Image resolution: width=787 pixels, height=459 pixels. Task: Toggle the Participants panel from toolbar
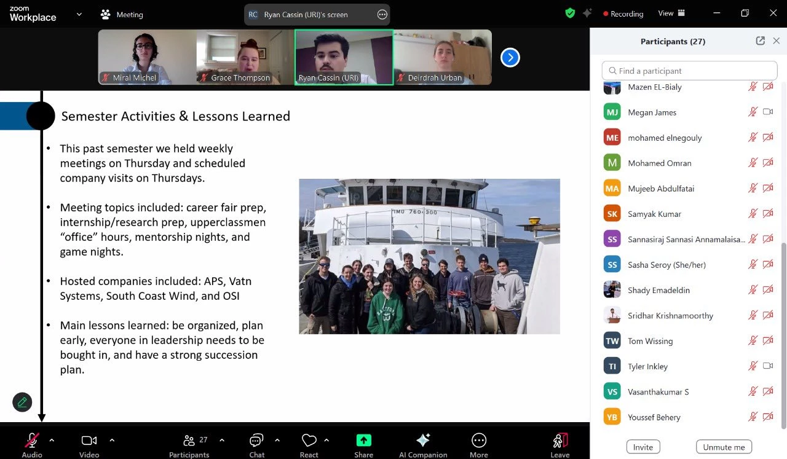(x=189, y=440)
